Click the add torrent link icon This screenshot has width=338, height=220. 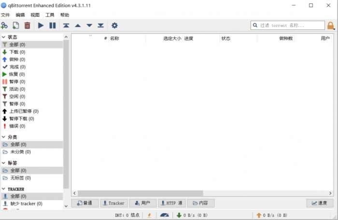coord(4,26)
